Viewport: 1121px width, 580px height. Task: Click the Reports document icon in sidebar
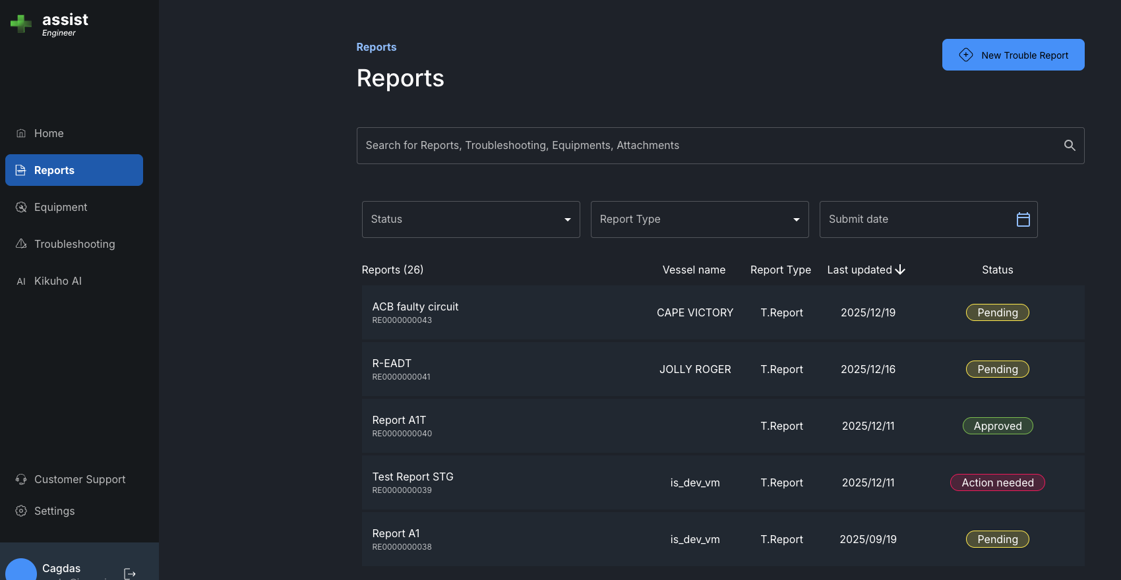(x=21, y=170)
